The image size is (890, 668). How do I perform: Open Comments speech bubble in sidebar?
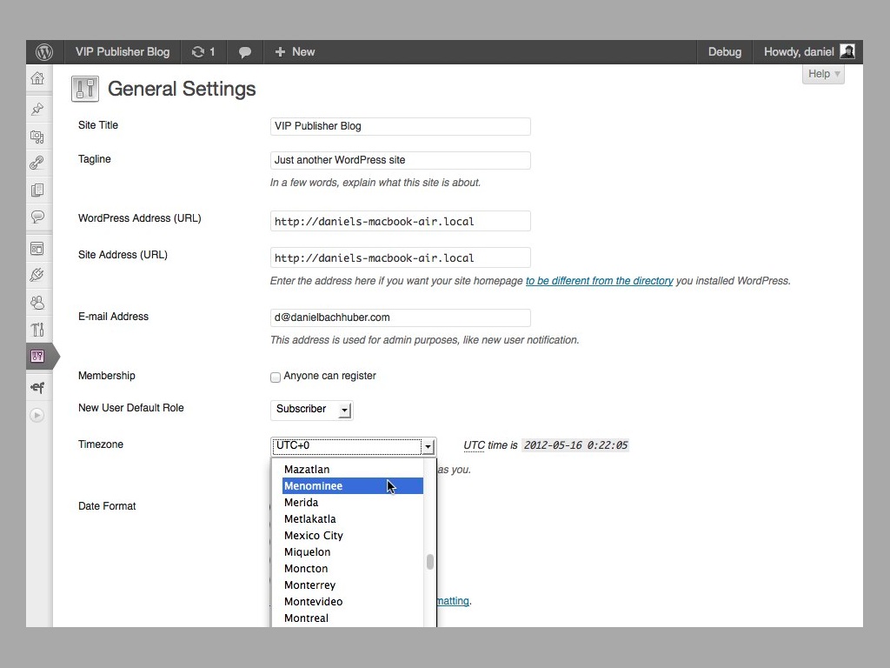pyautogui.click(x=37, y=217)
